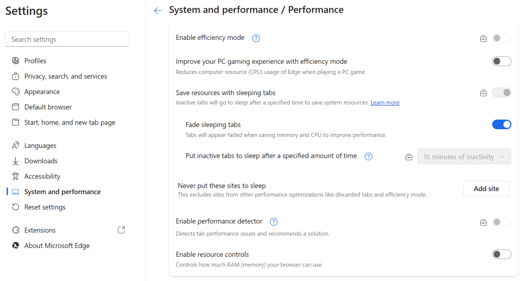This screenshot has width=523, height=281.
Task: Click the external link icon beside Extensions
Action: [x=121, y=230]
